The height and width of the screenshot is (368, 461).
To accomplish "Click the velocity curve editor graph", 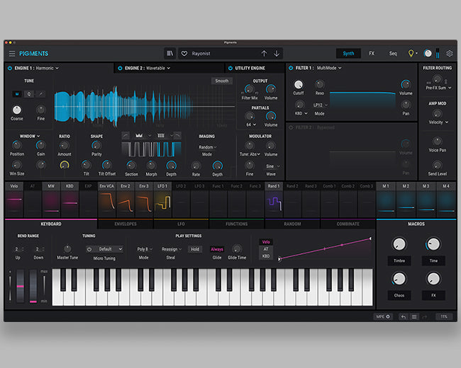I will point(325,248).
